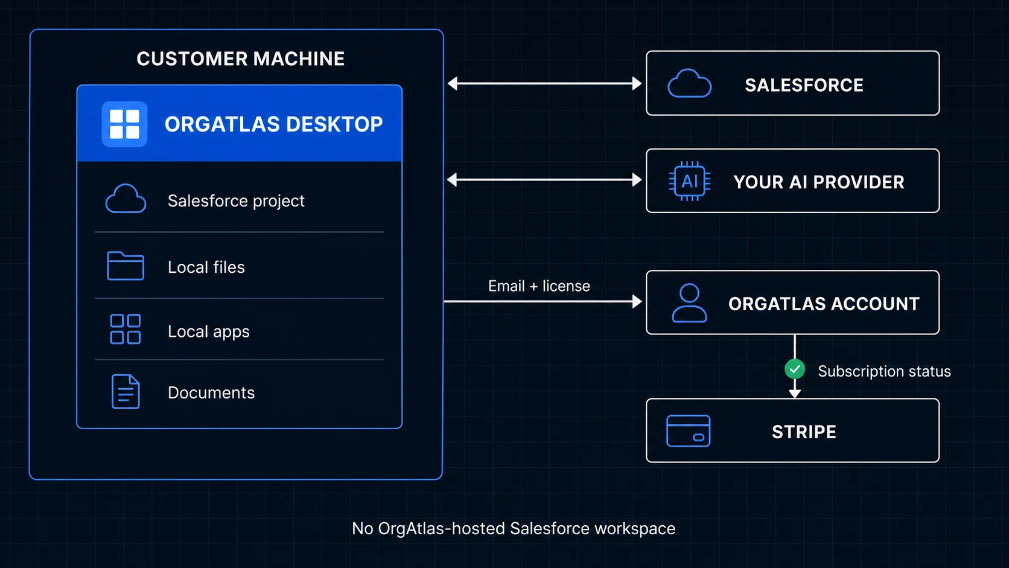The height and width of the screenshot is (568, 1009).
Task: Click the AI chip icon
Action: [689, 181]
